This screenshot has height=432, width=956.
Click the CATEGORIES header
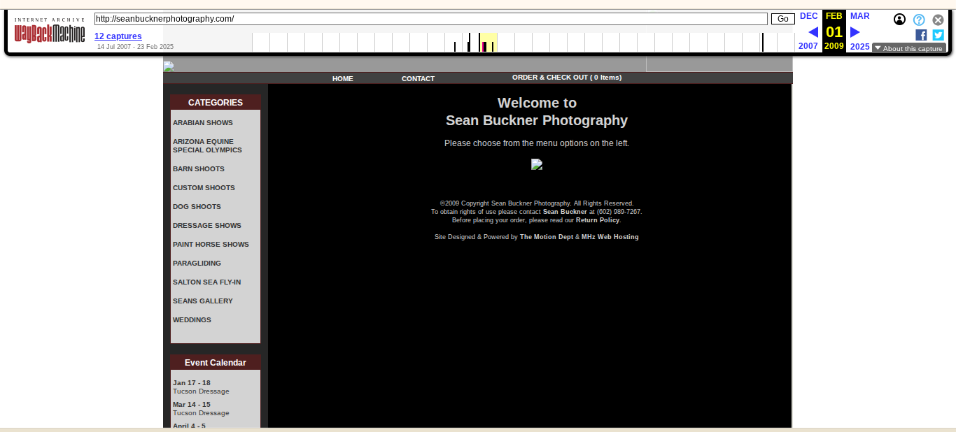216,102
